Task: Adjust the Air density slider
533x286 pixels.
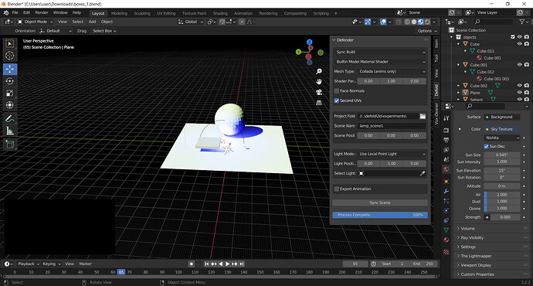Action: point(502,195)
